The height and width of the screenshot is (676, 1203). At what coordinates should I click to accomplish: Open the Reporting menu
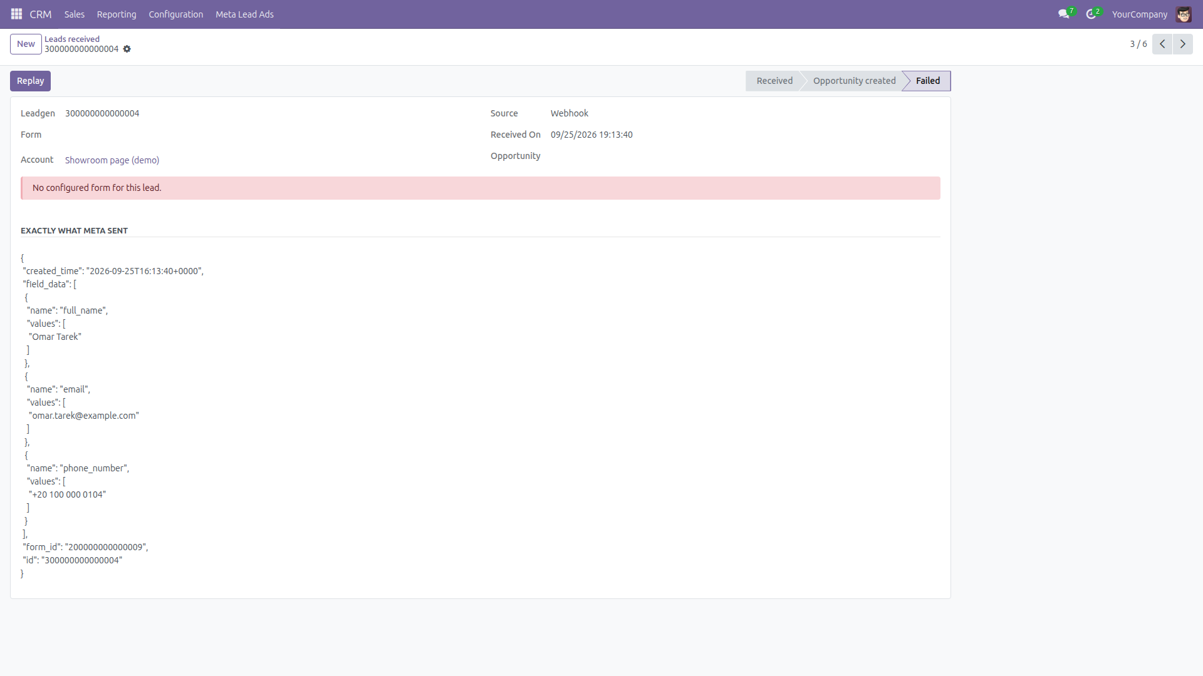tap(117, 14)
